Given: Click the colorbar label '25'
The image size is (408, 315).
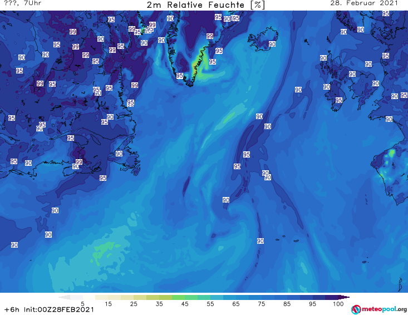Looking at the screenshot, I should [134, 304].
